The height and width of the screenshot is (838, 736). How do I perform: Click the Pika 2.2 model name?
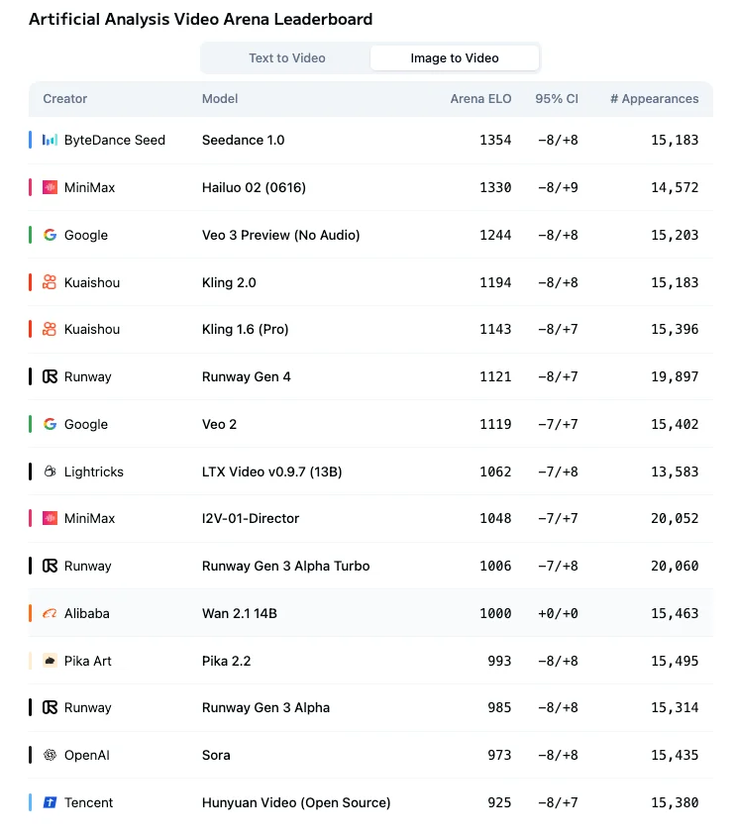coord(226,661)
